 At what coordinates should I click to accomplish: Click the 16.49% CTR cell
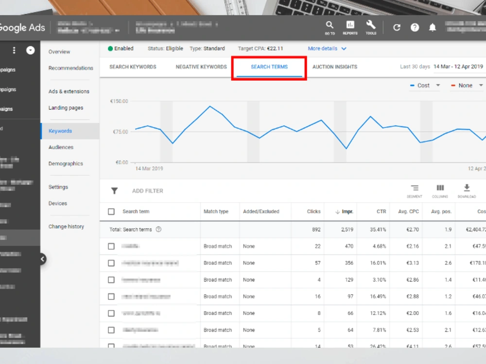click(378, 297)
